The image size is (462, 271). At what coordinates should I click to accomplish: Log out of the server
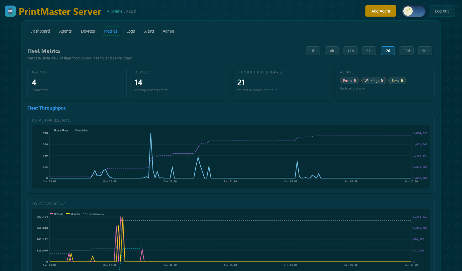coord(442,11)
